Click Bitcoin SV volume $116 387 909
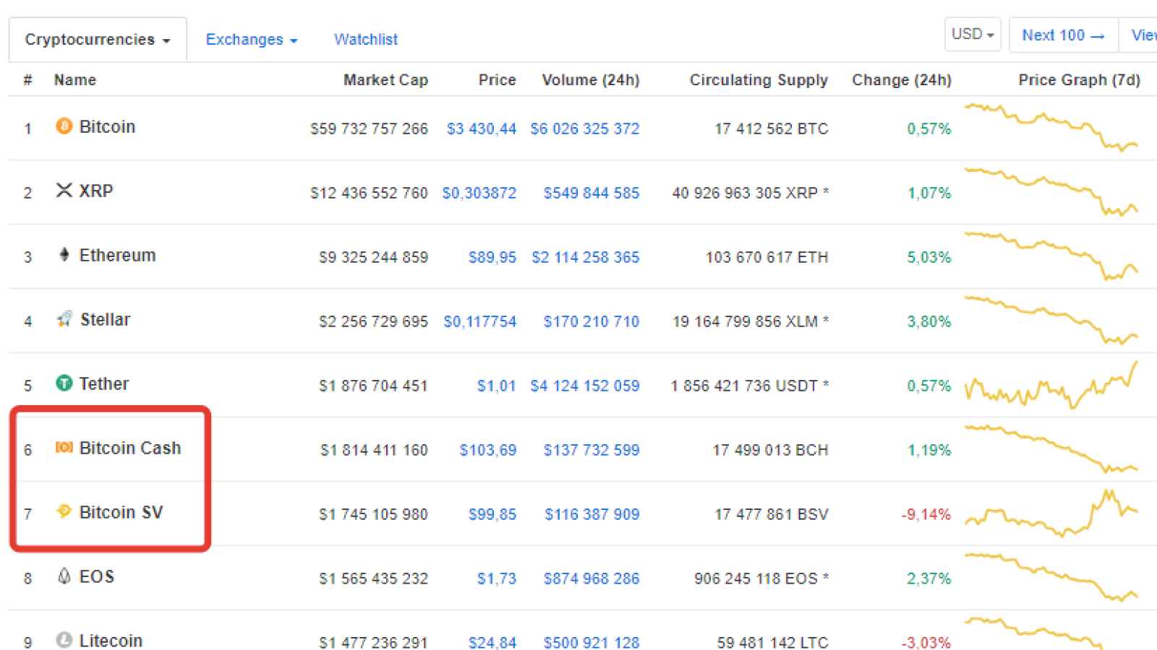This screenshot has height=650, width=1157. (592, 515)
